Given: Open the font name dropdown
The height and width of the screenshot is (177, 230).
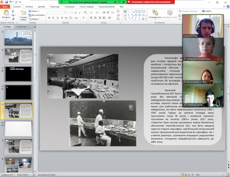Looking at the screenshot, I should (x=65, y=12).
